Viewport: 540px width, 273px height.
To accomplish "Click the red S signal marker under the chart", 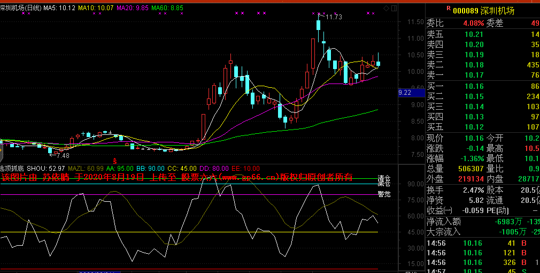I will click(115, 161).
